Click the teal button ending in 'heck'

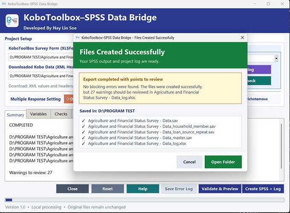point(259,81)
